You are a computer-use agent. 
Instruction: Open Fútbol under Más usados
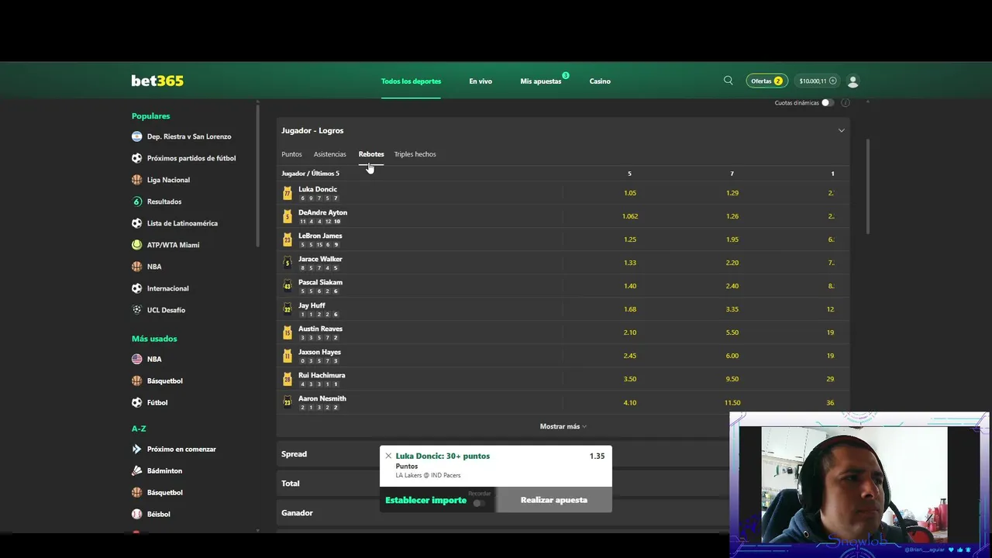pyautogui.click(x=157, y=402)
